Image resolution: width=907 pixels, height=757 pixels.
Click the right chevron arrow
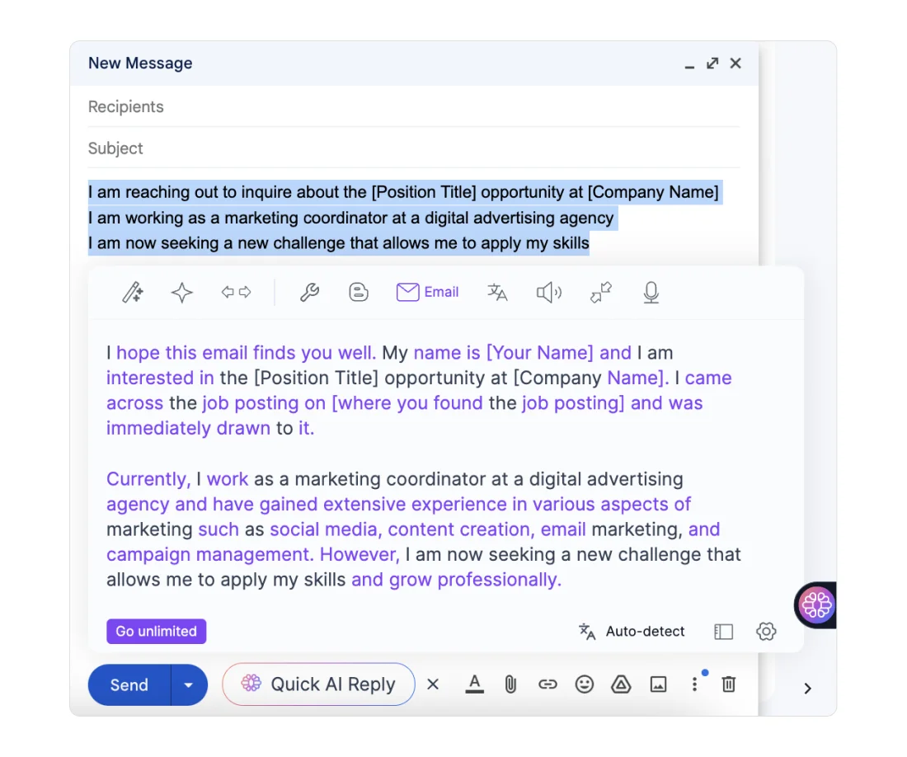808,689
